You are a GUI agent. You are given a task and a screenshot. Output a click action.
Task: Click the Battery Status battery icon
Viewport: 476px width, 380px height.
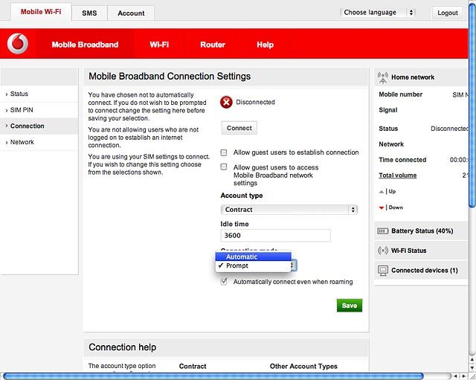click(x=382, y=231)
